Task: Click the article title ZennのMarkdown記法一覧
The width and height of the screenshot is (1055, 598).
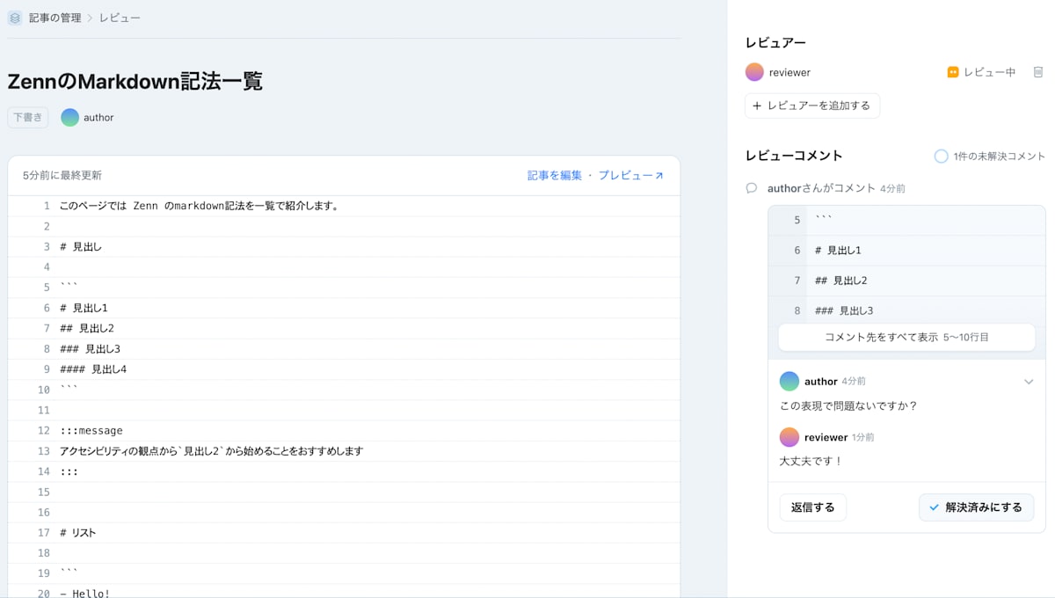Action: [135, 82]
